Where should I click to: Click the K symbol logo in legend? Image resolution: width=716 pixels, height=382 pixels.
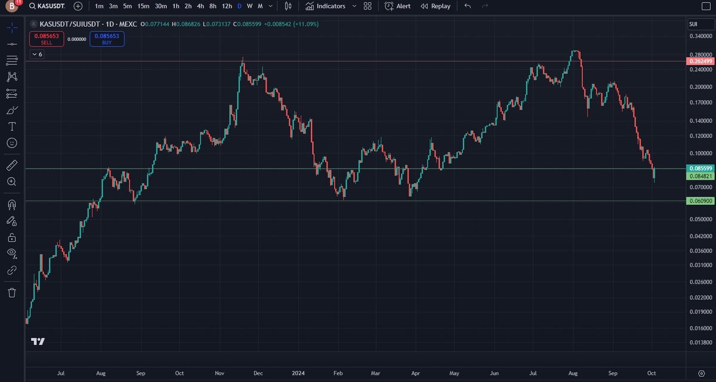click(x=34, y=24)
